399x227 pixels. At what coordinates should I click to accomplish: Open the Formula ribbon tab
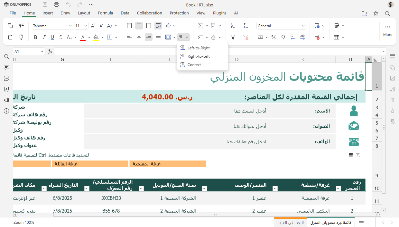tap(105, 13)
